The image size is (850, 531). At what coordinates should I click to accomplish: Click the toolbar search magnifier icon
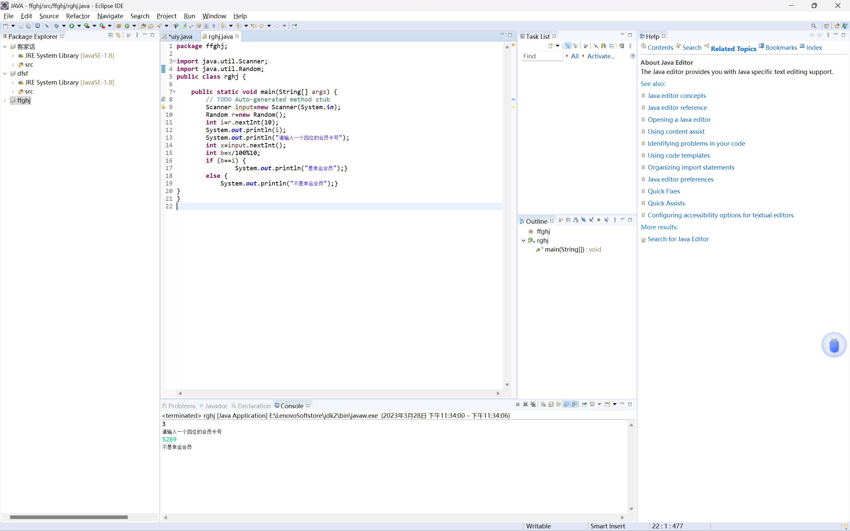[813, 26]
